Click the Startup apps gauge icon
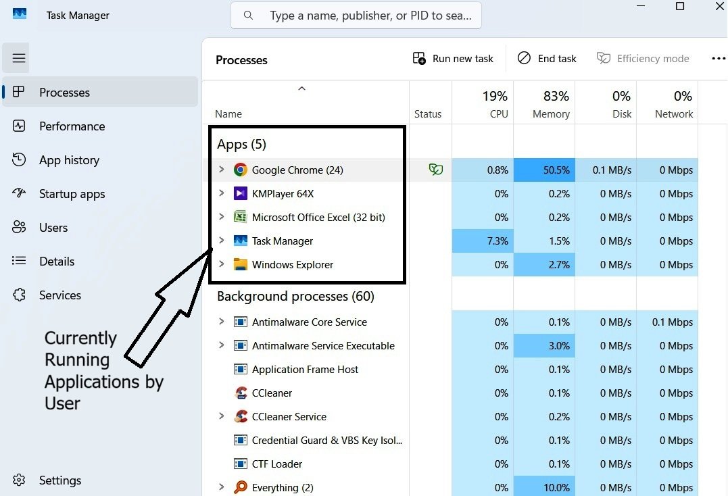Image resolution: width=728 pixels, height=496 pixels. (19, 193)
